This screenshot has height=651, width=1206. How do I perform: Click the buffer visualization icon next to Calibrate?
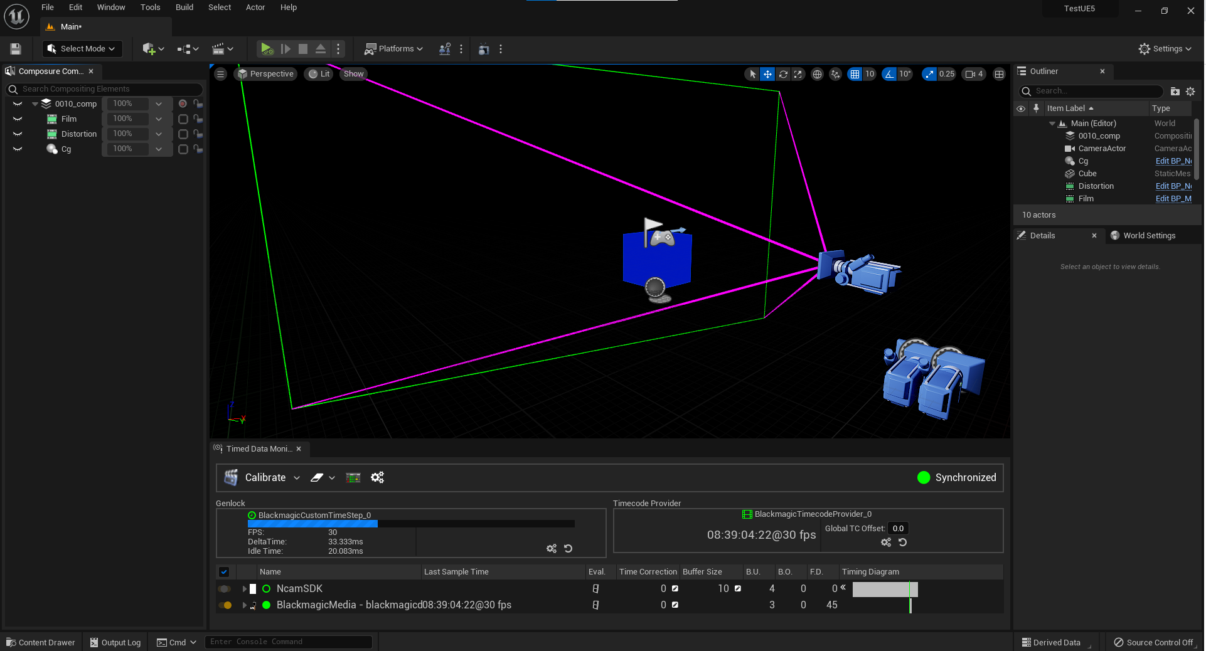(353, 477)
